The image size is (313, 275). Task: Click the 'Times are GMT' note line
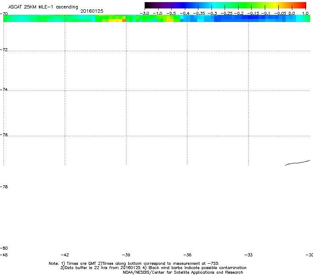pos(134,264)
